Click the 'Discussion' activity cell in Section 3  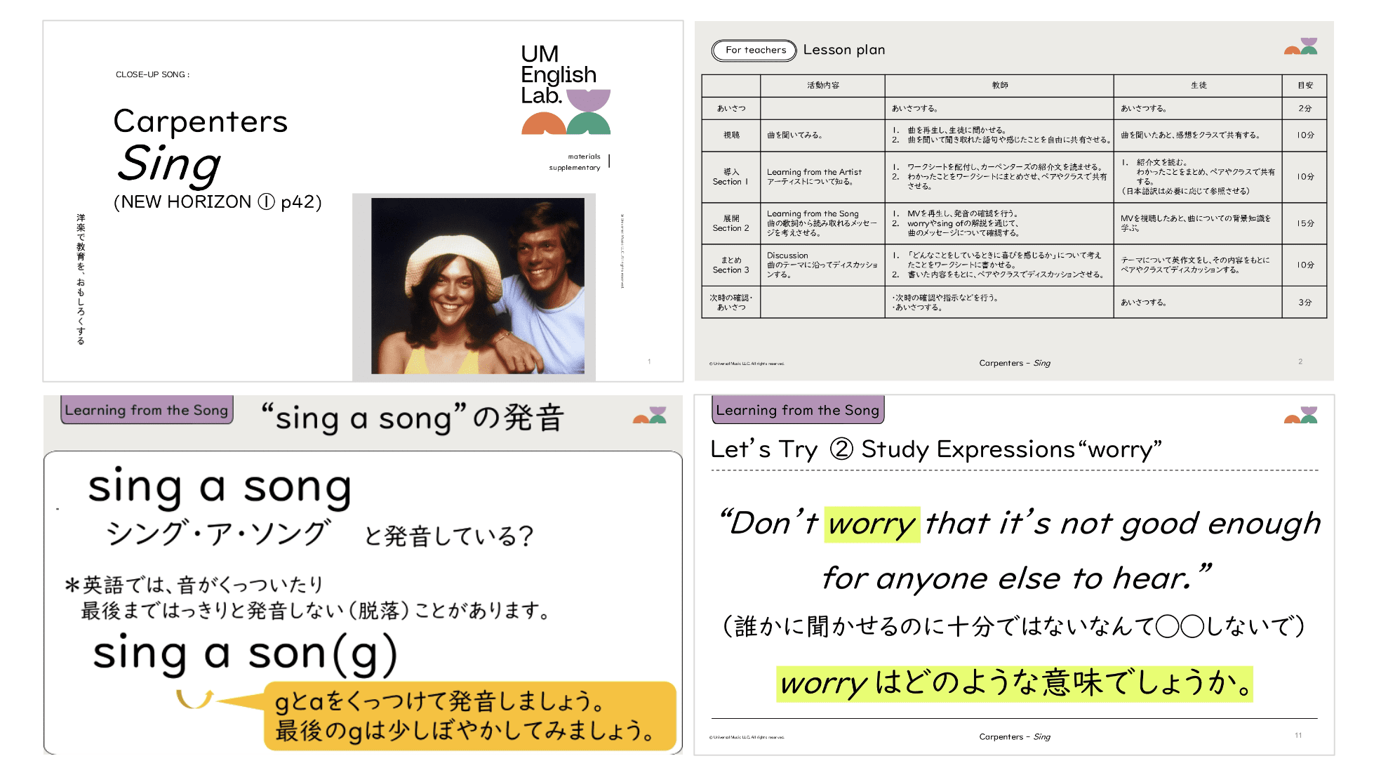[822, 265]
